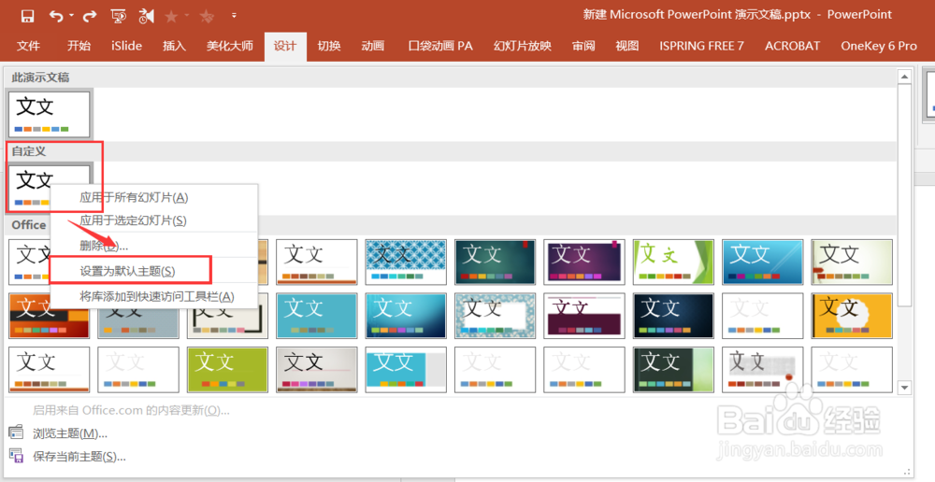Open the 插入 ribbon tab

[x=174, y=46]
